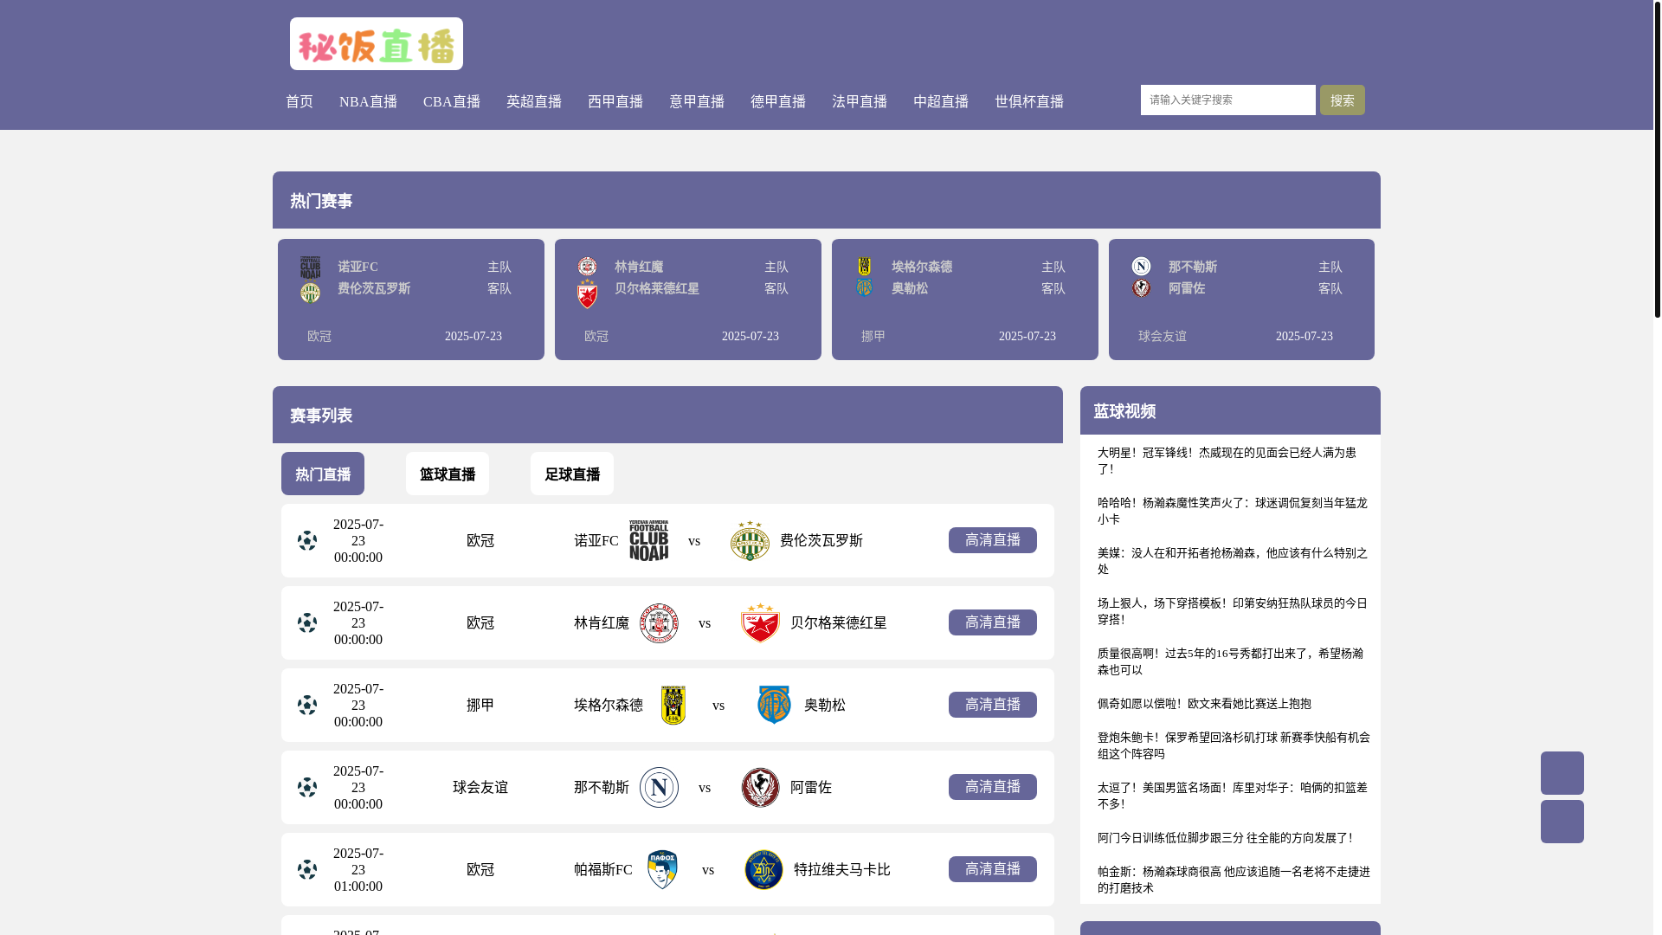The image size is (1662, 935).
Task: Click Napoli N logo in match list
Action: (659, 787)
